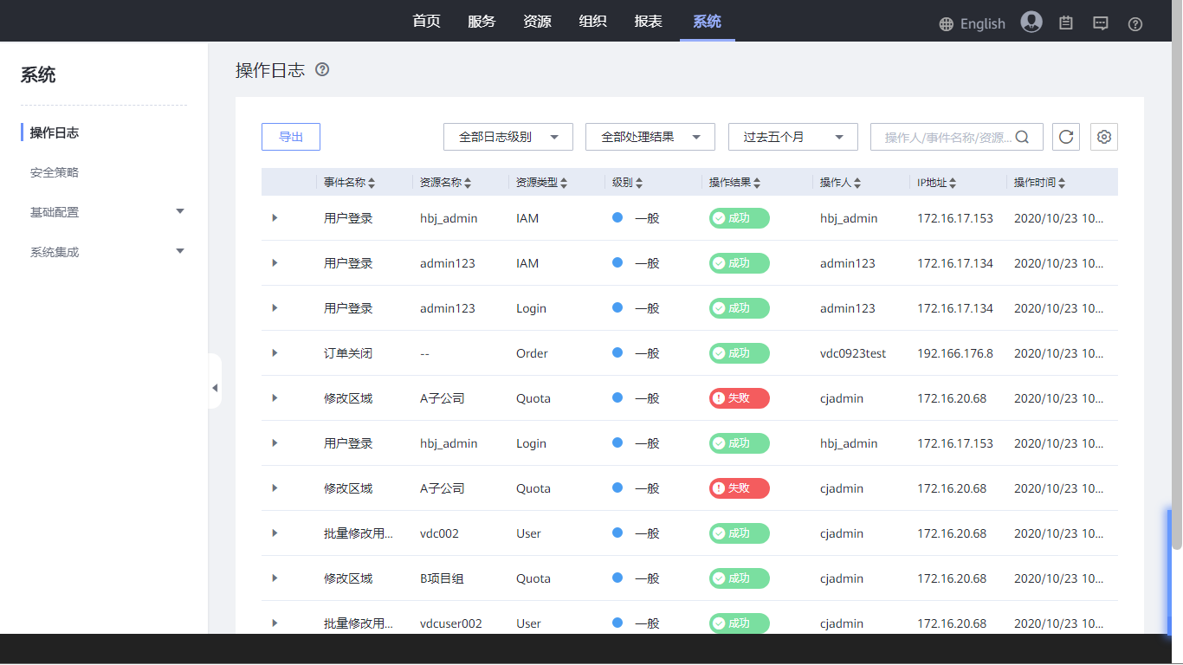Click the 导出 export button
Image resolution: width=1183 pixels, height=665 pixels.
291,137
